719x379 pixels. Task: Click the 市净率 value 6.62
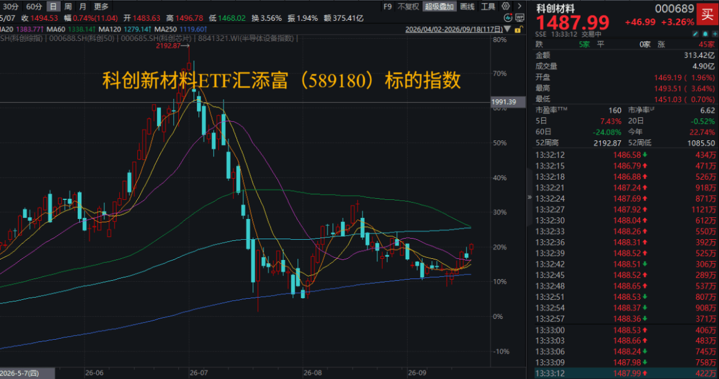(706, 110)
